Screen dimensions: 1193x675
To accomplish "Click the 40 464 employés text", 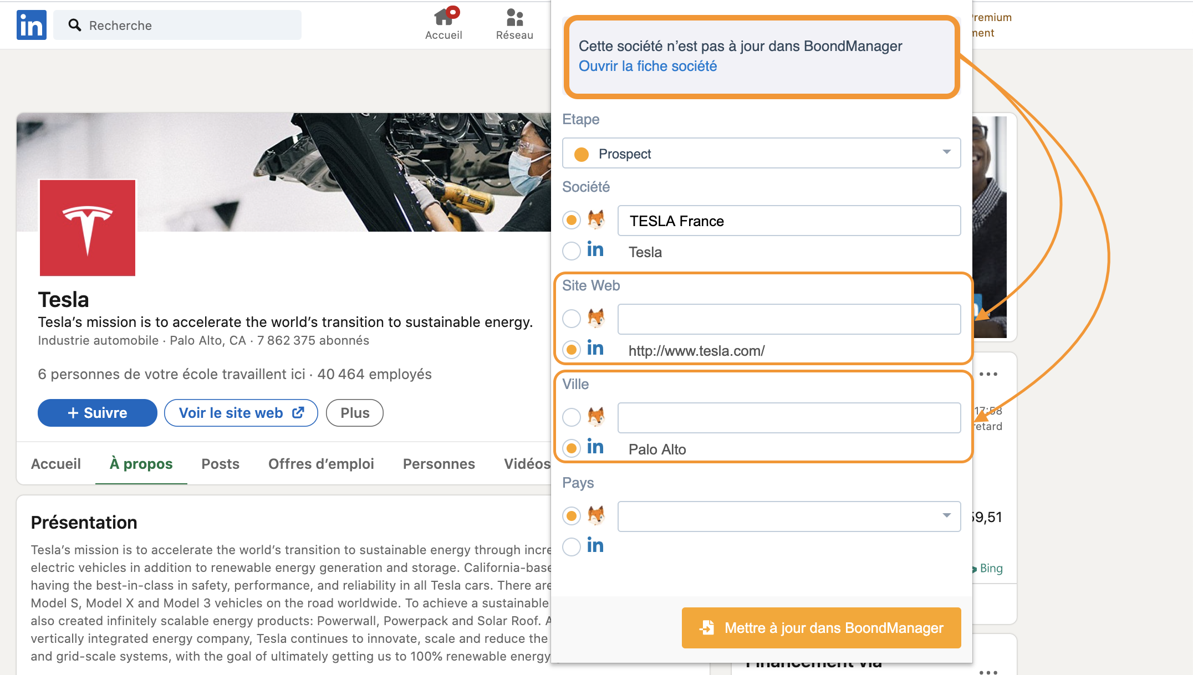I will click(375, 374).
